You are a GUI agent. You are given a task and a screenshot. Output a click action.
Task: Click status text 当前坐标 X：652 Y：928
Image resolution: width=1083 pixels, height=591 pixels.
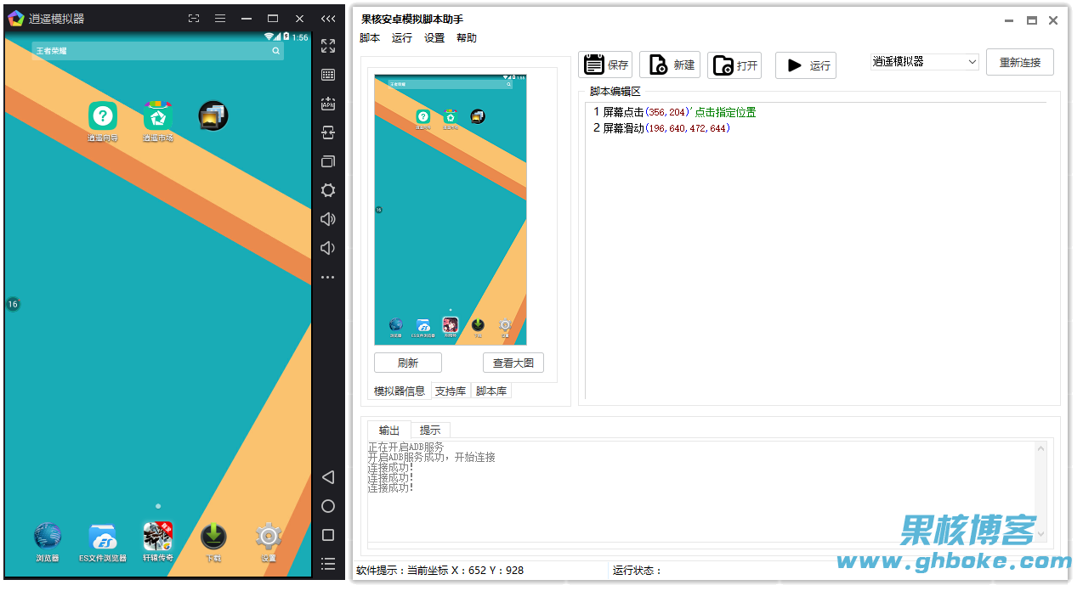pos(465,571)
